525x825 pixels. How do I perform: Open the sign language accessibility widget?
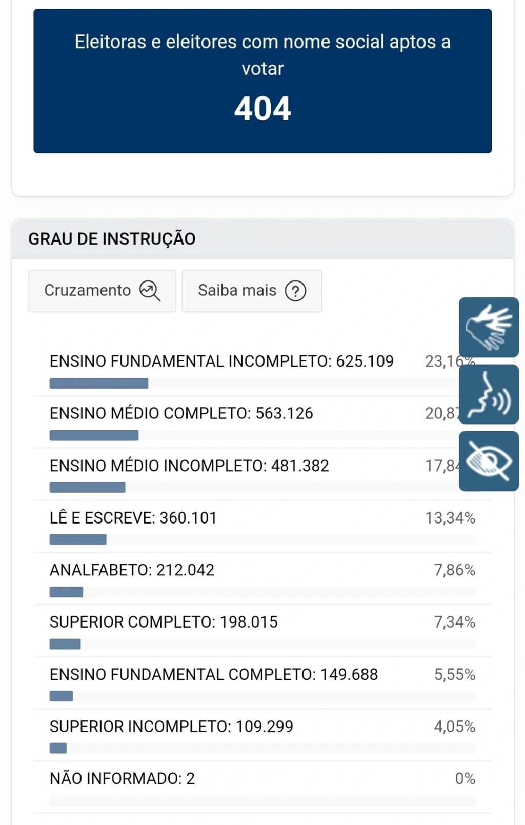489,327
